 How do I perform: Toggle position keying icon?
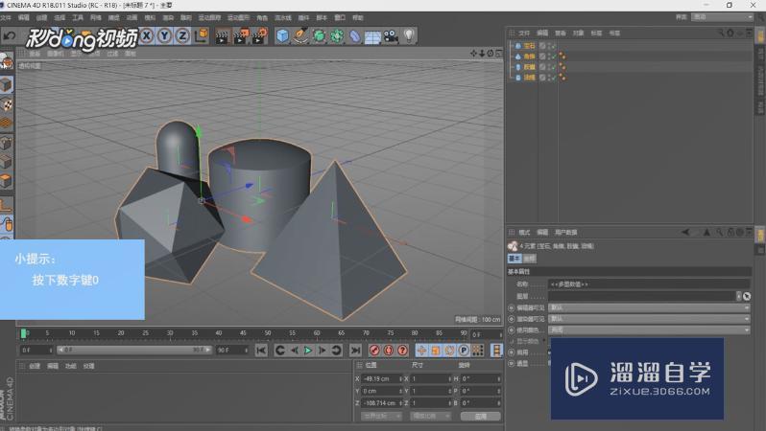tap(421, 350)
